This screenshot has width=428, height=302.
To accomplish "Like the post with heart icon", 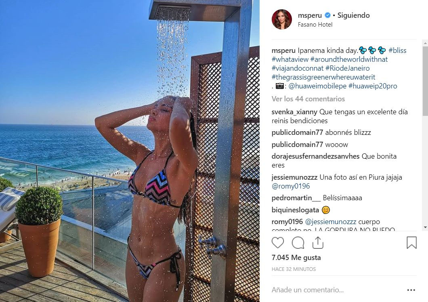I will (278, 243).
